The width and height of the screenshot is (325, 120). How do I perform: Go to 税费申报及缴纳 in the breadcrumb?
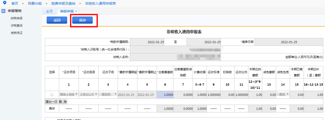pos(63,4)
